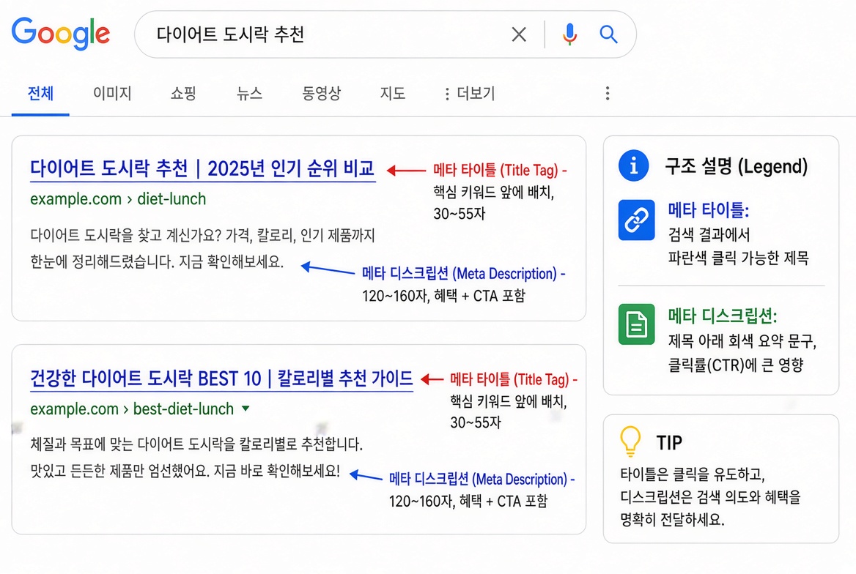Click the example.com › diet-lunch URL

tap(118, 199)
